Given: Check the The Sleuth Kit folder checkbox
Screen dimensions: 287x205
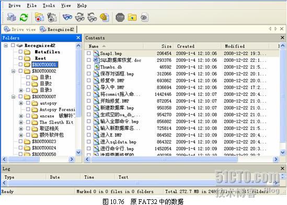Looking at the screenshot, I should 28,122.
